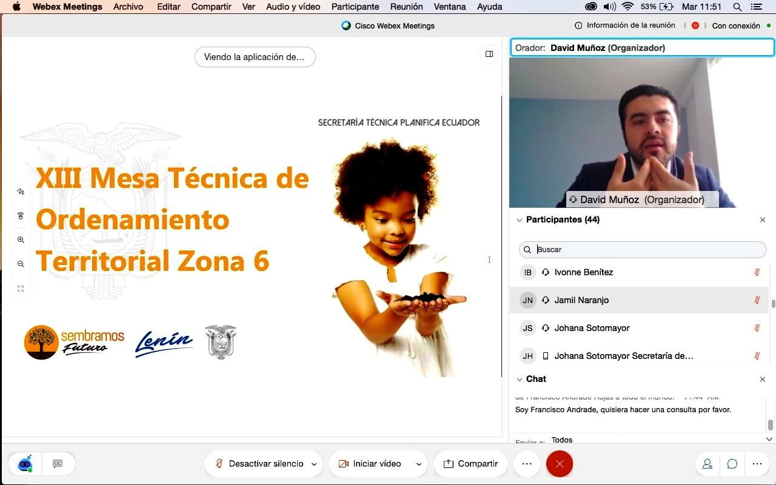Click Información de la reunión
Screen dimensions: 776x485
[625, 25]
